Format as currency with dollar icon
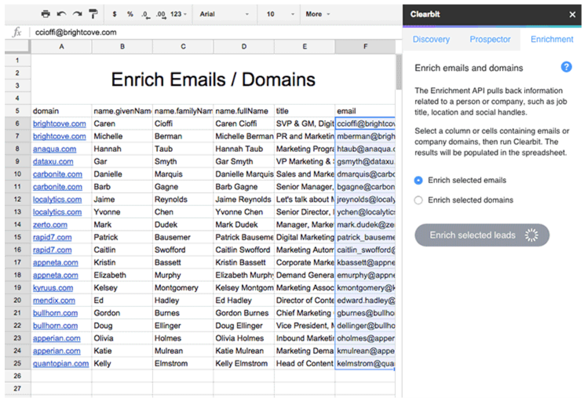Image resolution: width=586 pixels, height=401 pixels. [x=115, y=14]
